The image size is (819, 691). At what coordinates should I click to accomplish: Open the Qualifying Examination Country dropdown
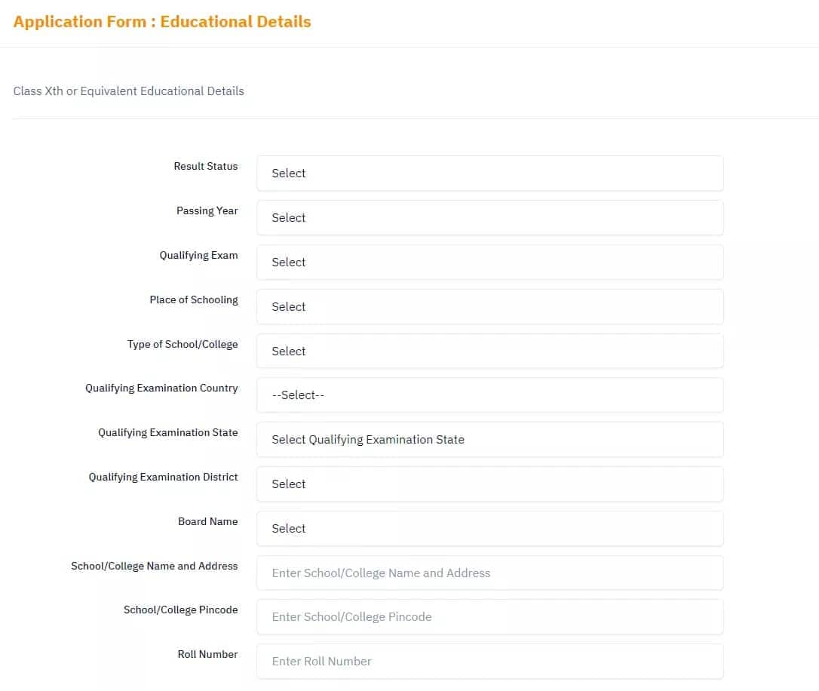click(489, 395)
